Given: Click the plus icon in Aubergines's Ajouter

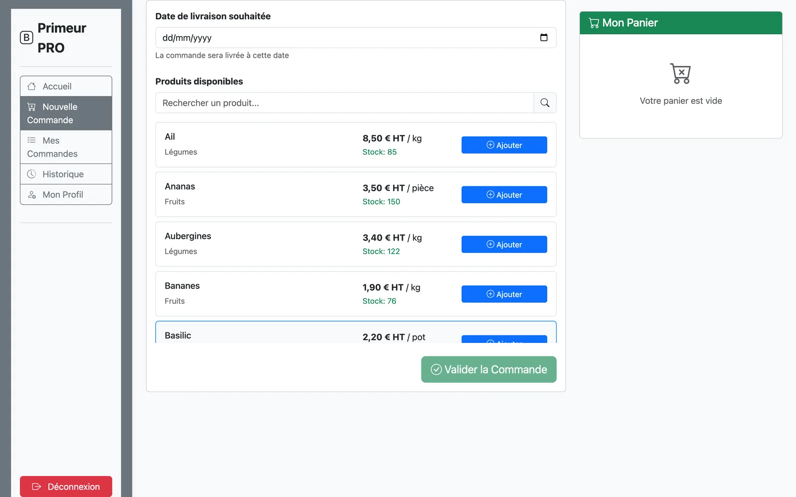Looking at the screenshot, I should click(x=490, y=244).
